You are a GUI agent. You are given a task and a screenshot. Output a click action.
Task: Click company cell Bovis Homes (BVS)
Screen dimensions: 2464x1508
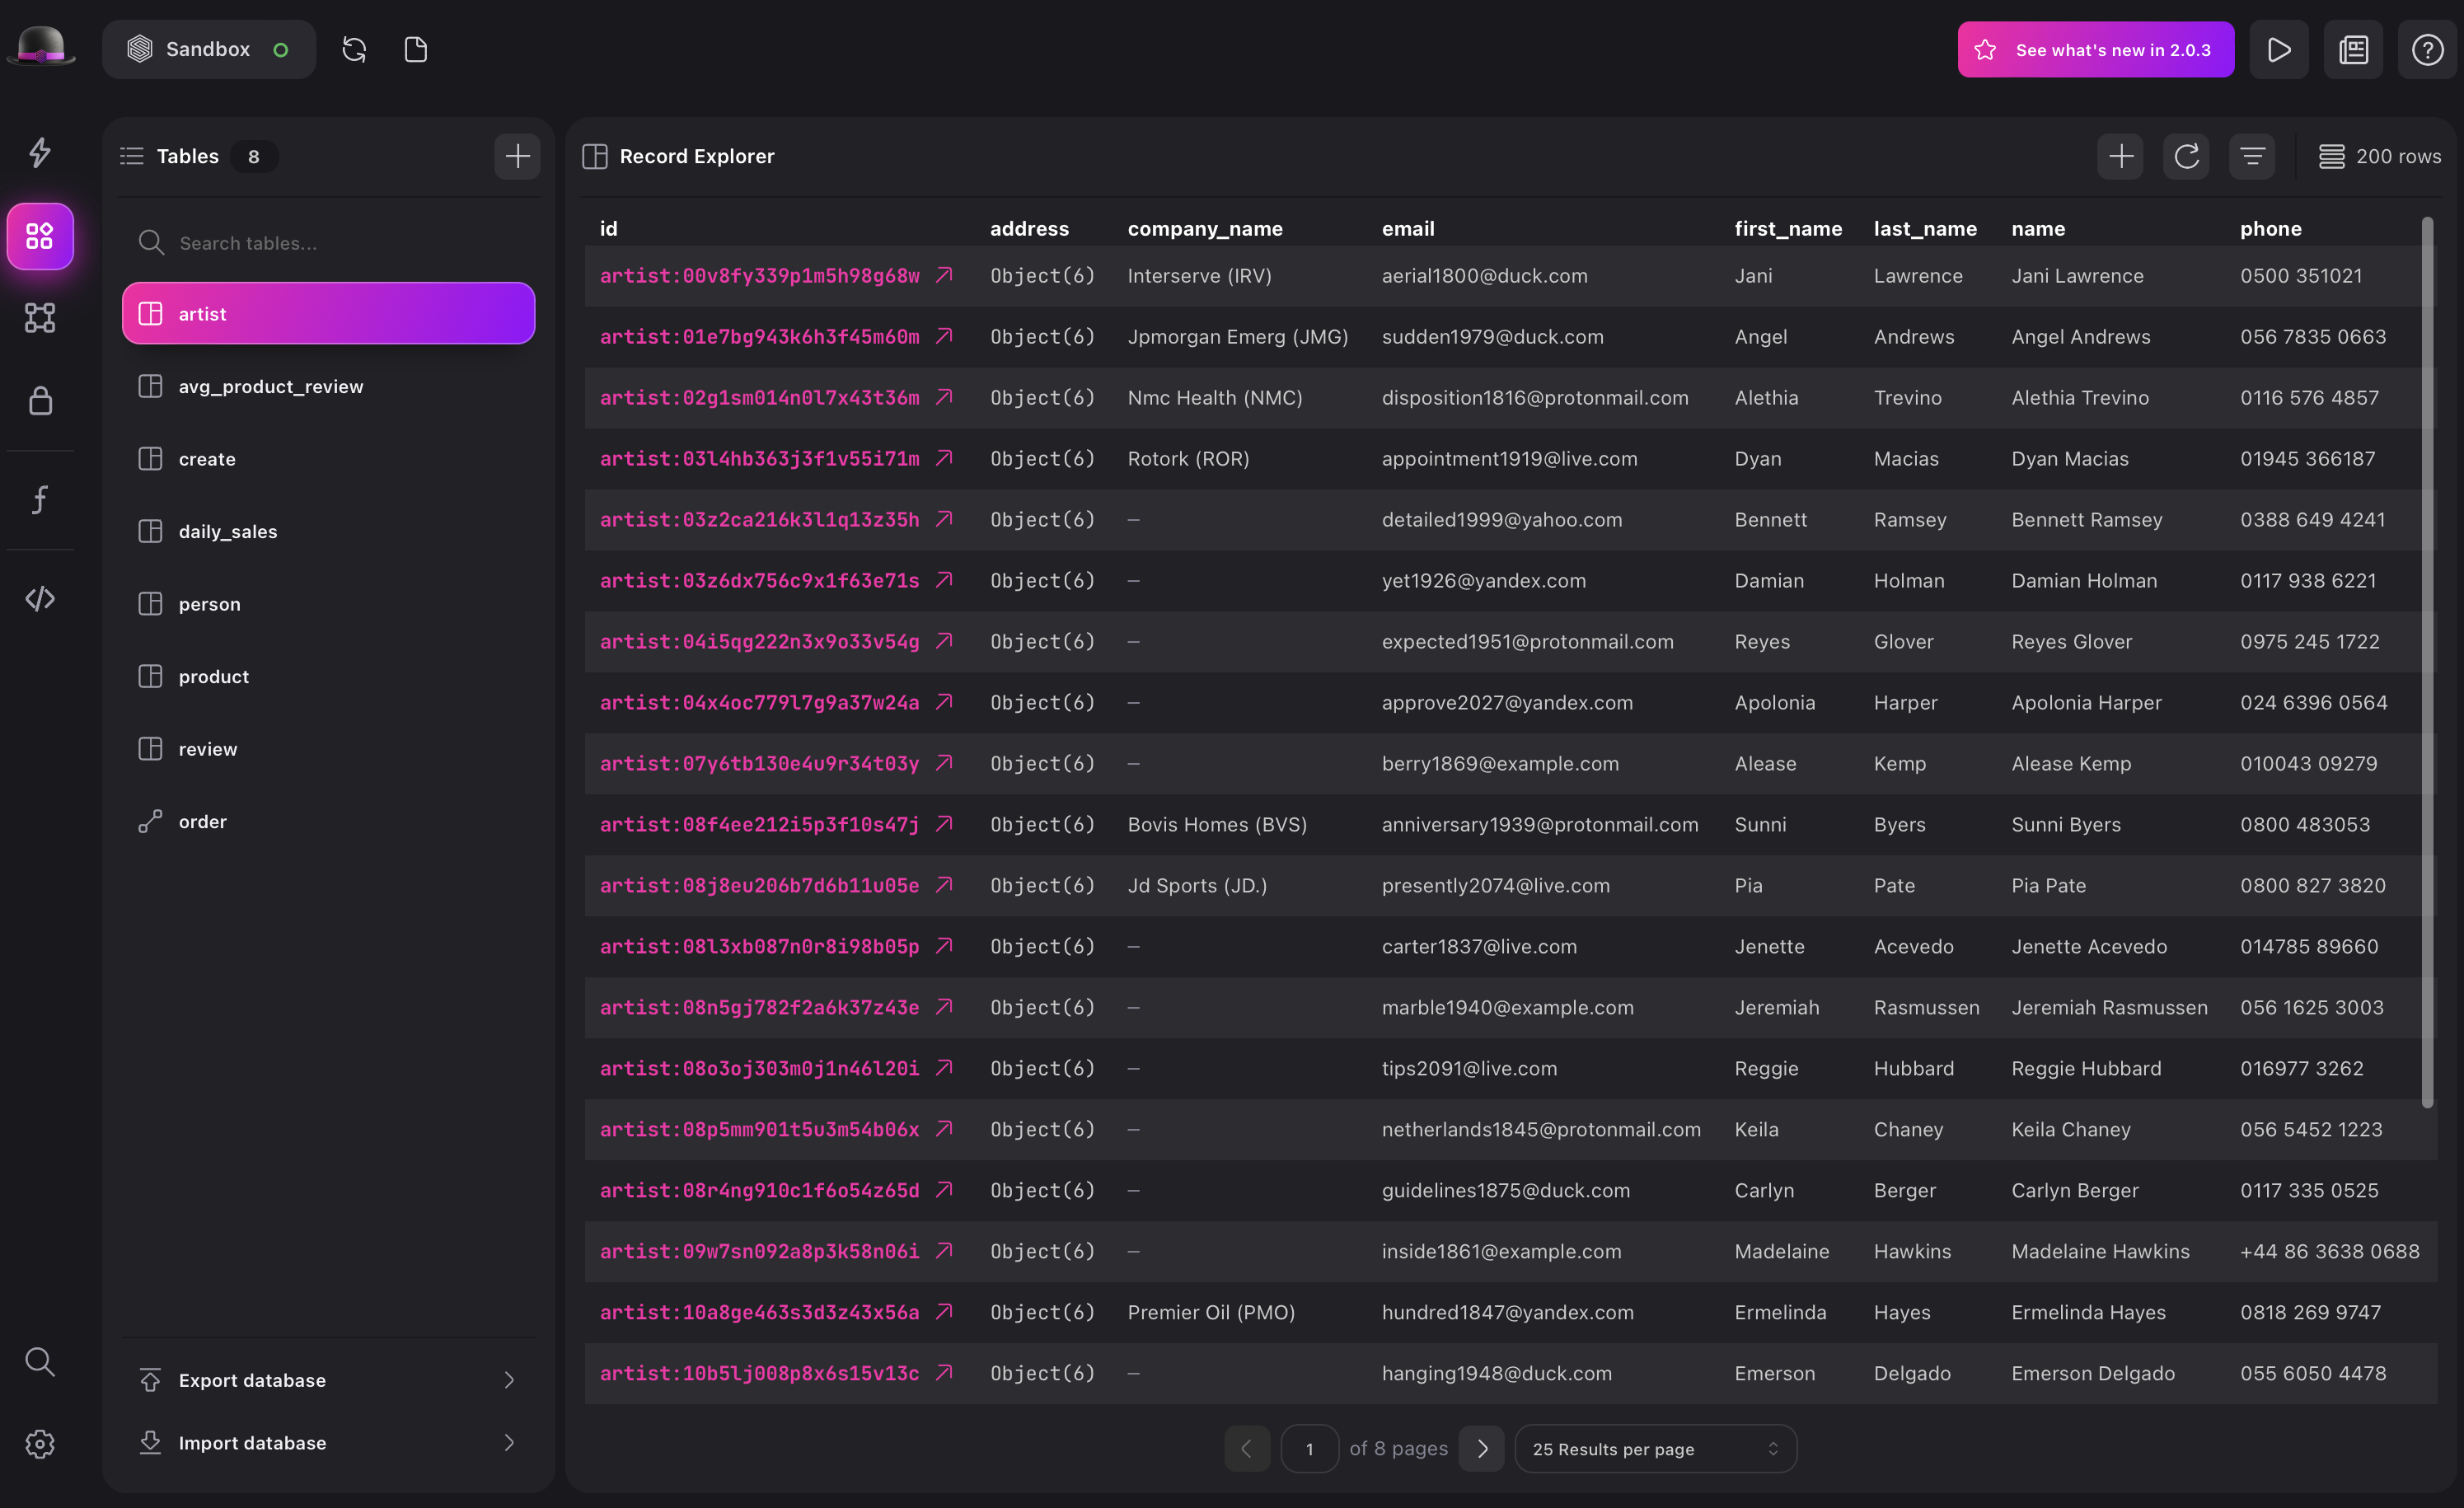coord(1217,824)
